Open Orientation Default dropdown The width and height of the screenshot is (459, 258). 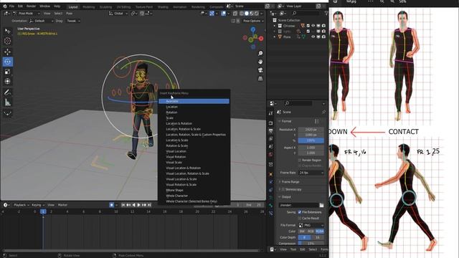click(x=42, y=21)
